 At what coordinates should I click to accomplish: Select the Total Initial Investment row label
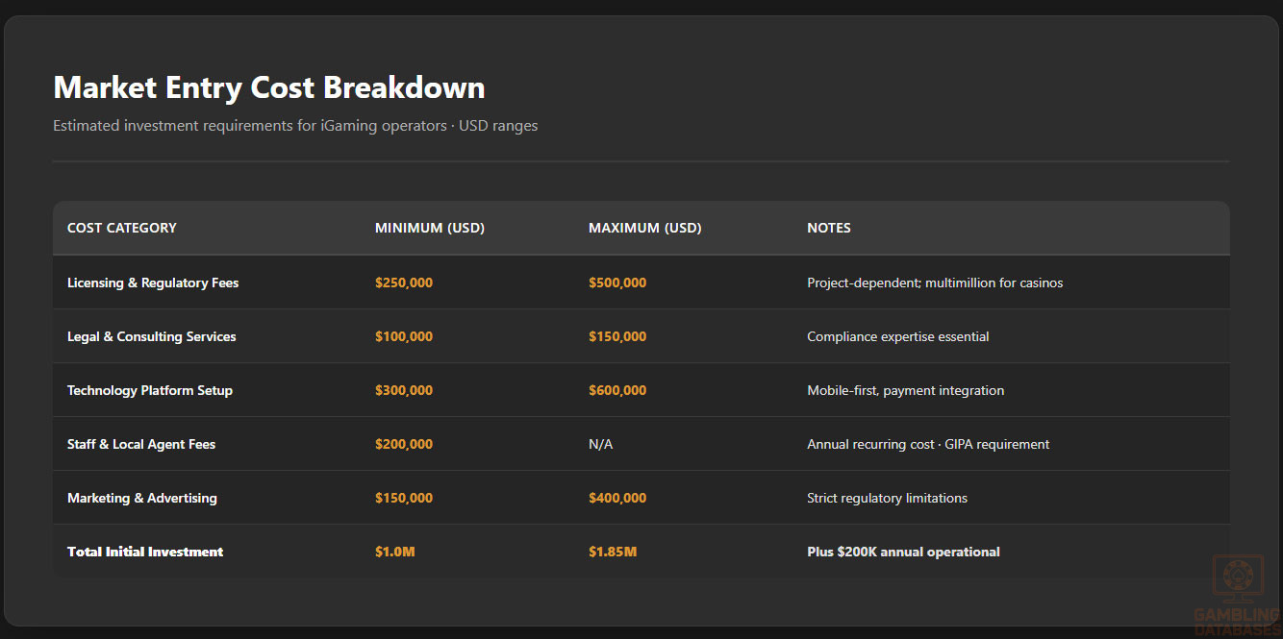coord(145,552)
